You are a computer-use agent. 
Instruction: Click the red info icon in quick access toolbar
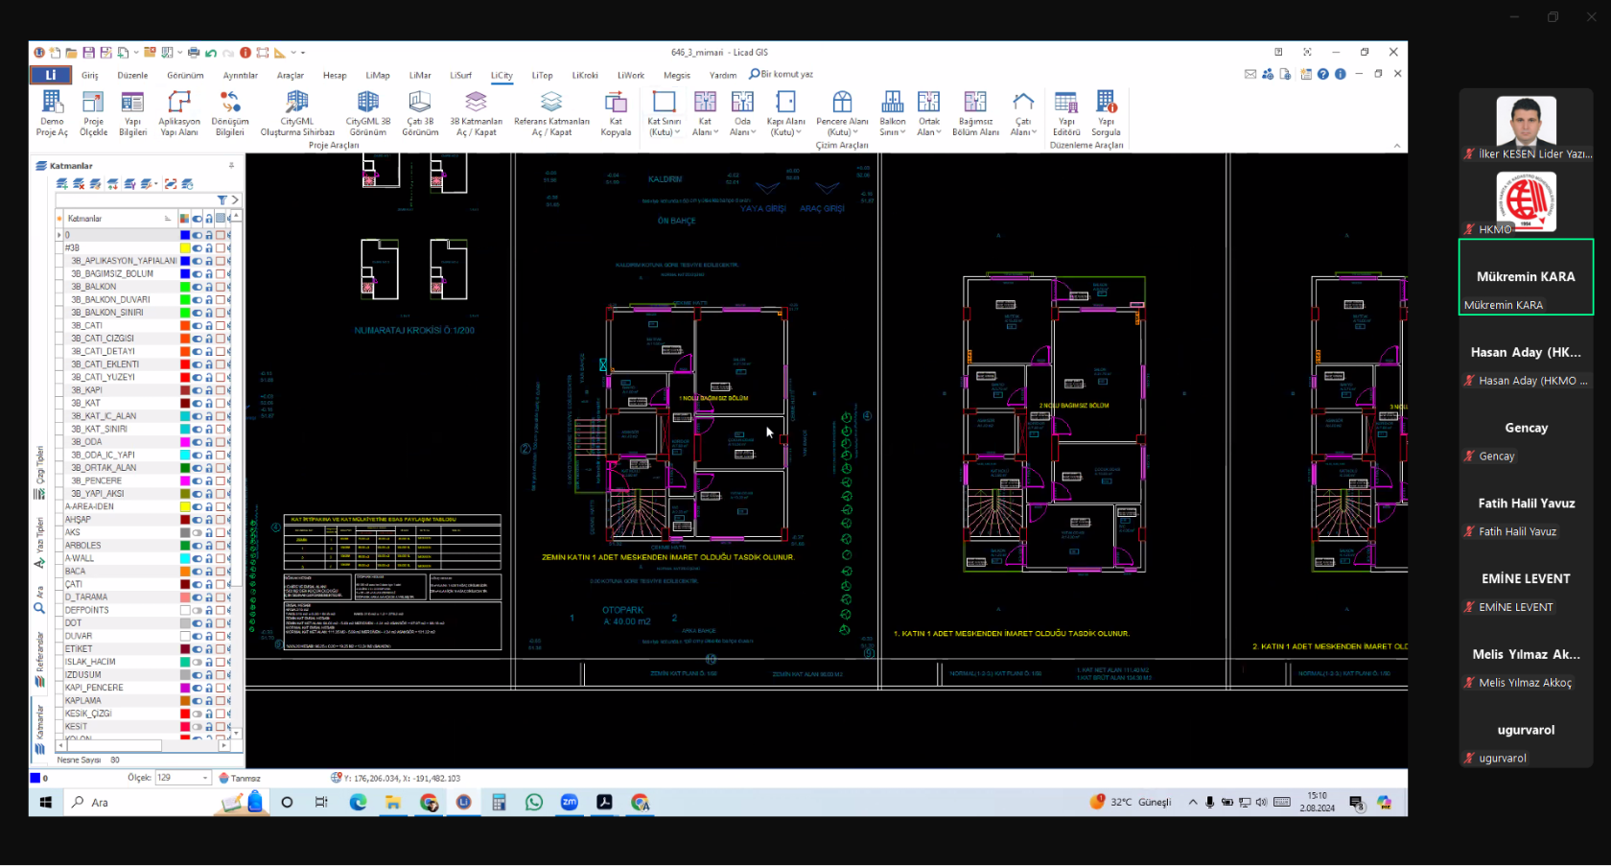pos(245,53)
